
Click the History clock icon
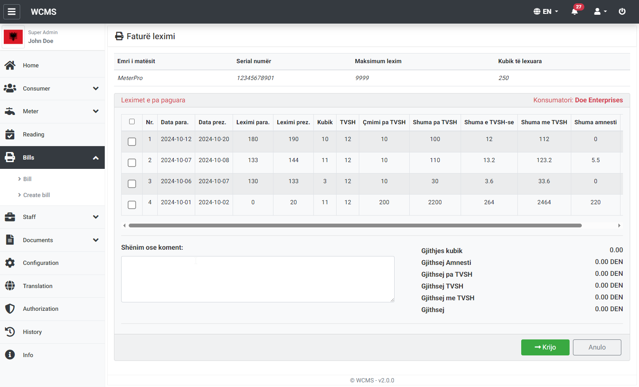coord(10,332)
